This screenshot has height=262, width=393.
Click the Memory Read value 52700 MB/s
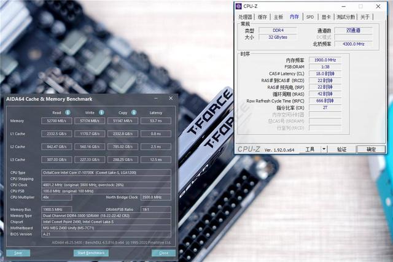56,121
